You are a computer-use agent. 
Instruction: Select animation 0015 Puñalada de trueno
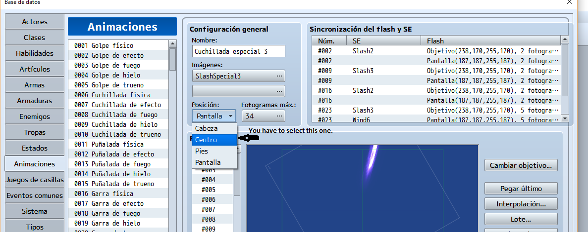[118, 184]
